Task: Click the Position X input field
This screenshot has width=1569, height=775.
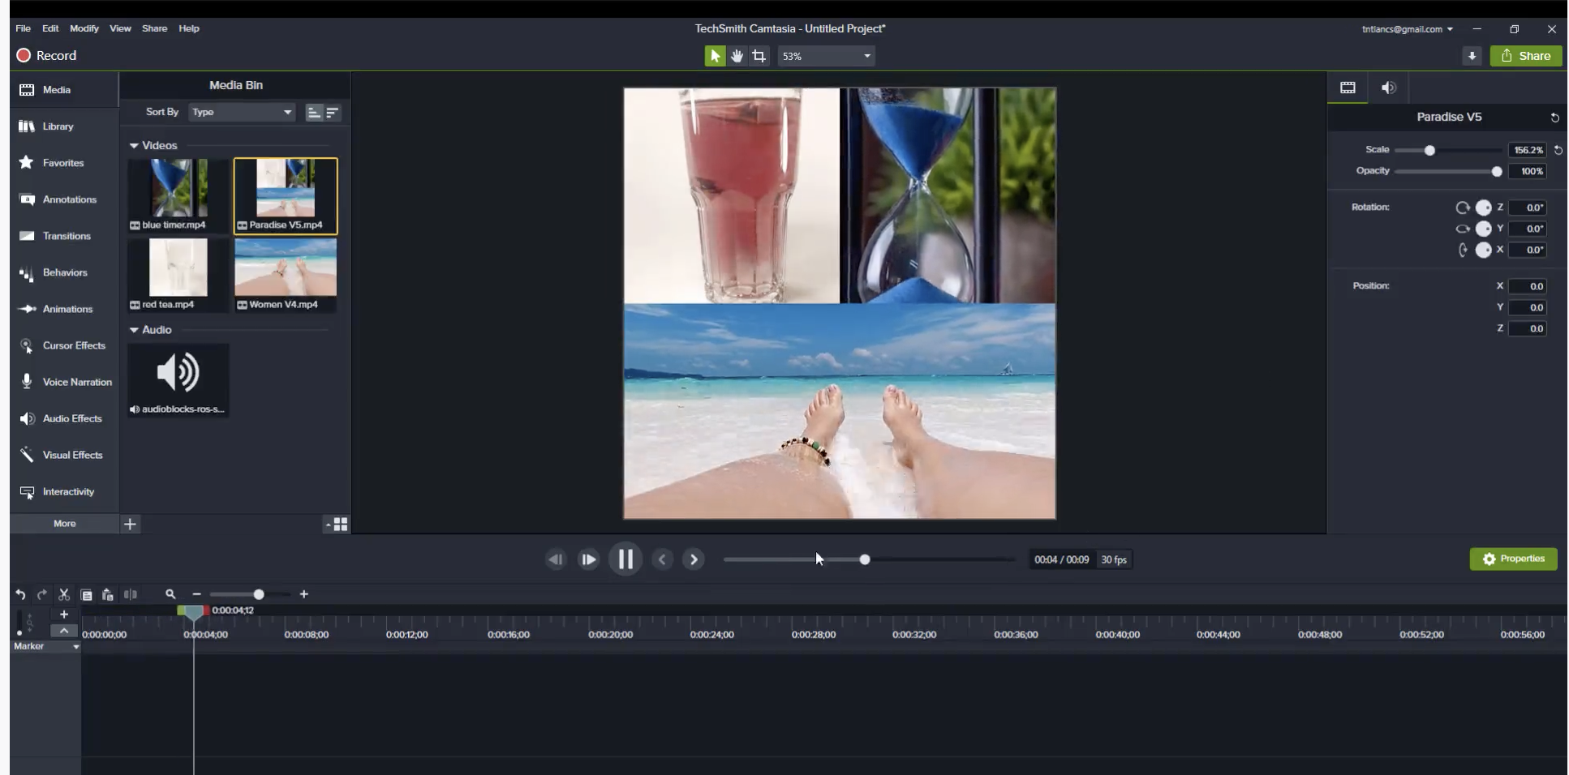Action: tap(1527, 286)
